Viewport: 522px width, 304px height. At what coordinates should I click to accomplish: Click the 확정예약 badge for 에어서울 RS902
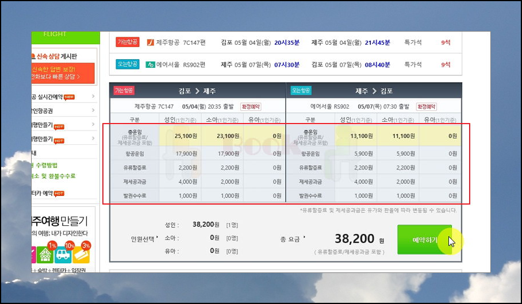[427, 107]
